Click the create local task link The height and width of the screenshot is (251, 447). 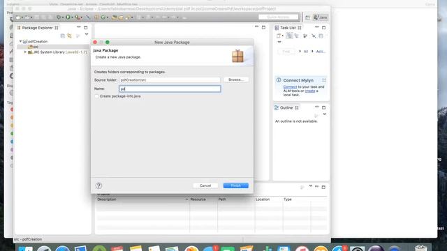click(x=310, y=91)
